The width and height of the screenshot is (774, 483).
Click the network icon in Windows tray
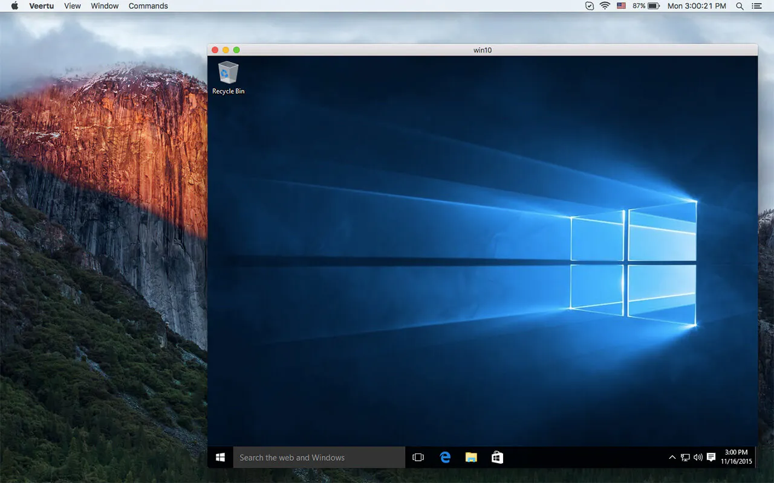(x=685, y=458)
